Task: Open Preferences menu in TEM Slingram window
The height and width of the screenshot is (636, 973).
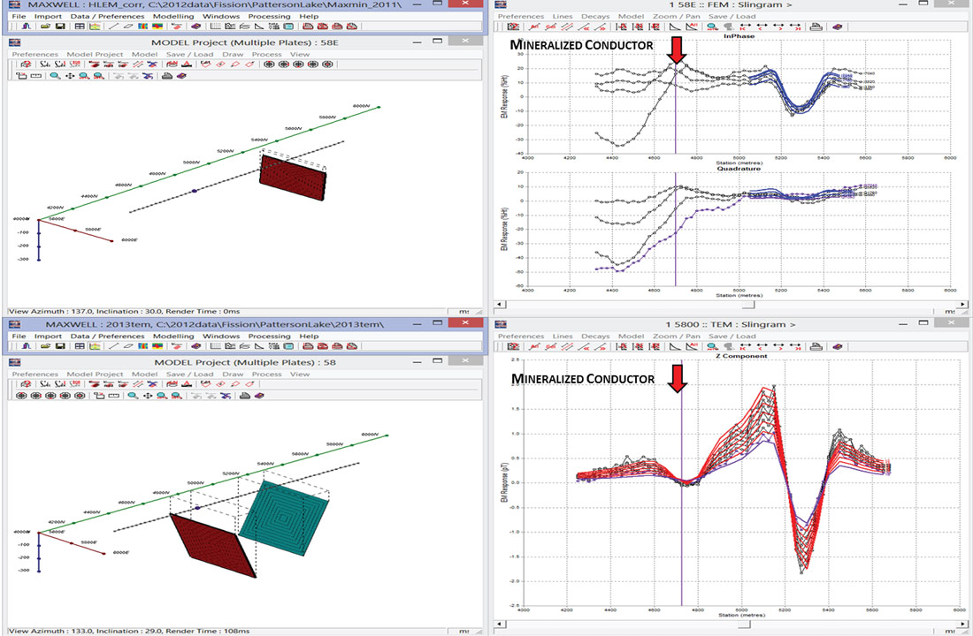Action: (x=521, y=336)
